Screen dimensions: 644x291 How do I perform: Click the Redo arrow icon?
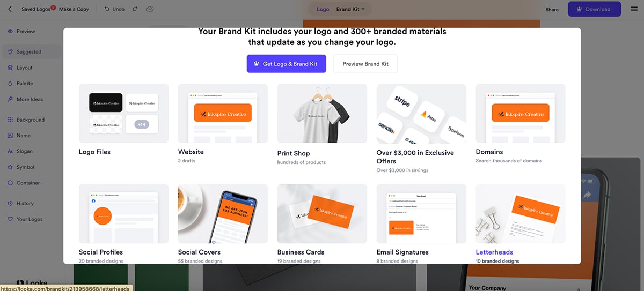135,9
